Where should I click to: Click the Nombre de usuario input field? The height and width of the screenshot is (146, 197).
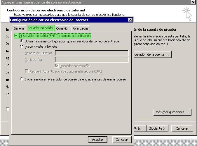click(x=92, y=53)
